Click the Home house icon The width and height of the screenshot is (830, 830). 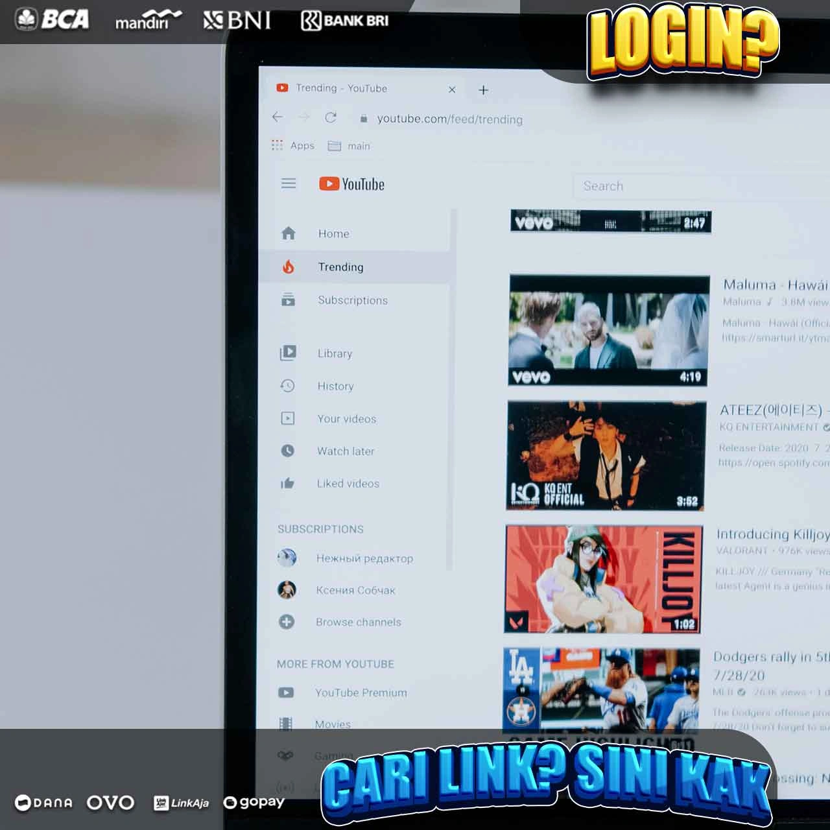tap(289, 233)
